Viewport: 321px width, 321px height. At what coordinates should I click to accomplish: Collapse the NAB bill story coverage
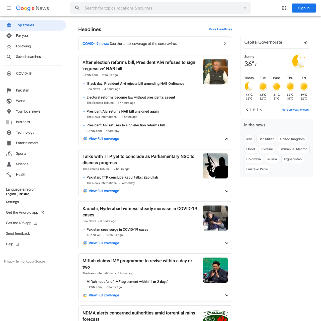227,139
